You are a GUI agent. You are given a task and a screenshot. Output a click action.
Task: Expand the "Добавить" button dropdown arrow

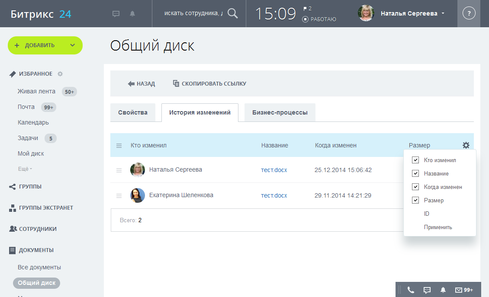coord(72,45)
